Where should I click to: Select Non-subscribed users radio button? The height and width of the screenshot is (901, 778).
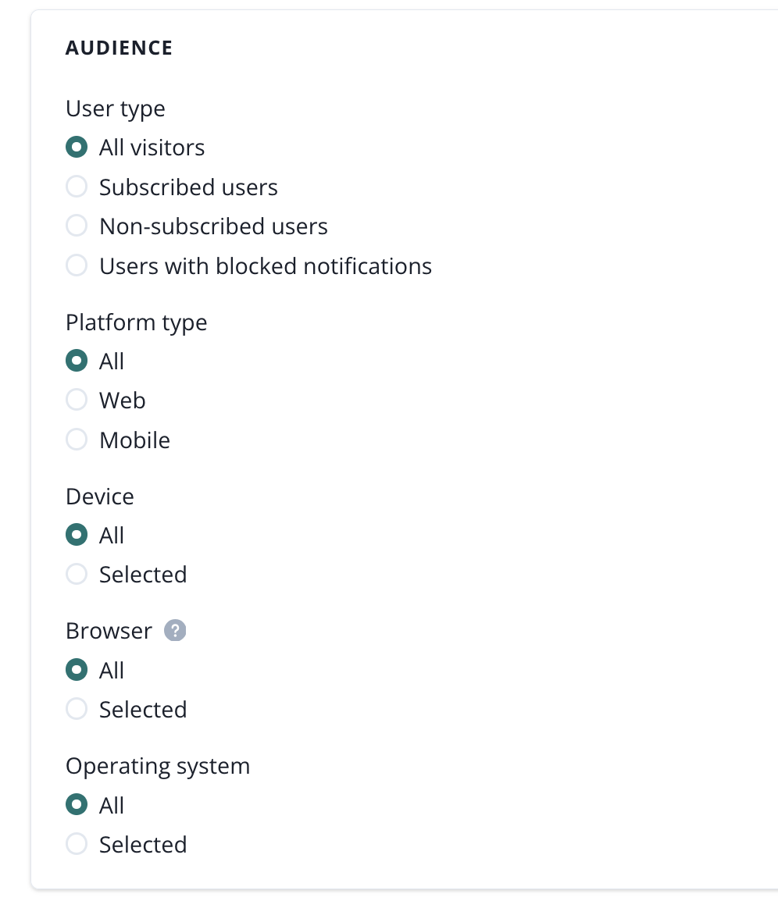click(x=77, y=226)
